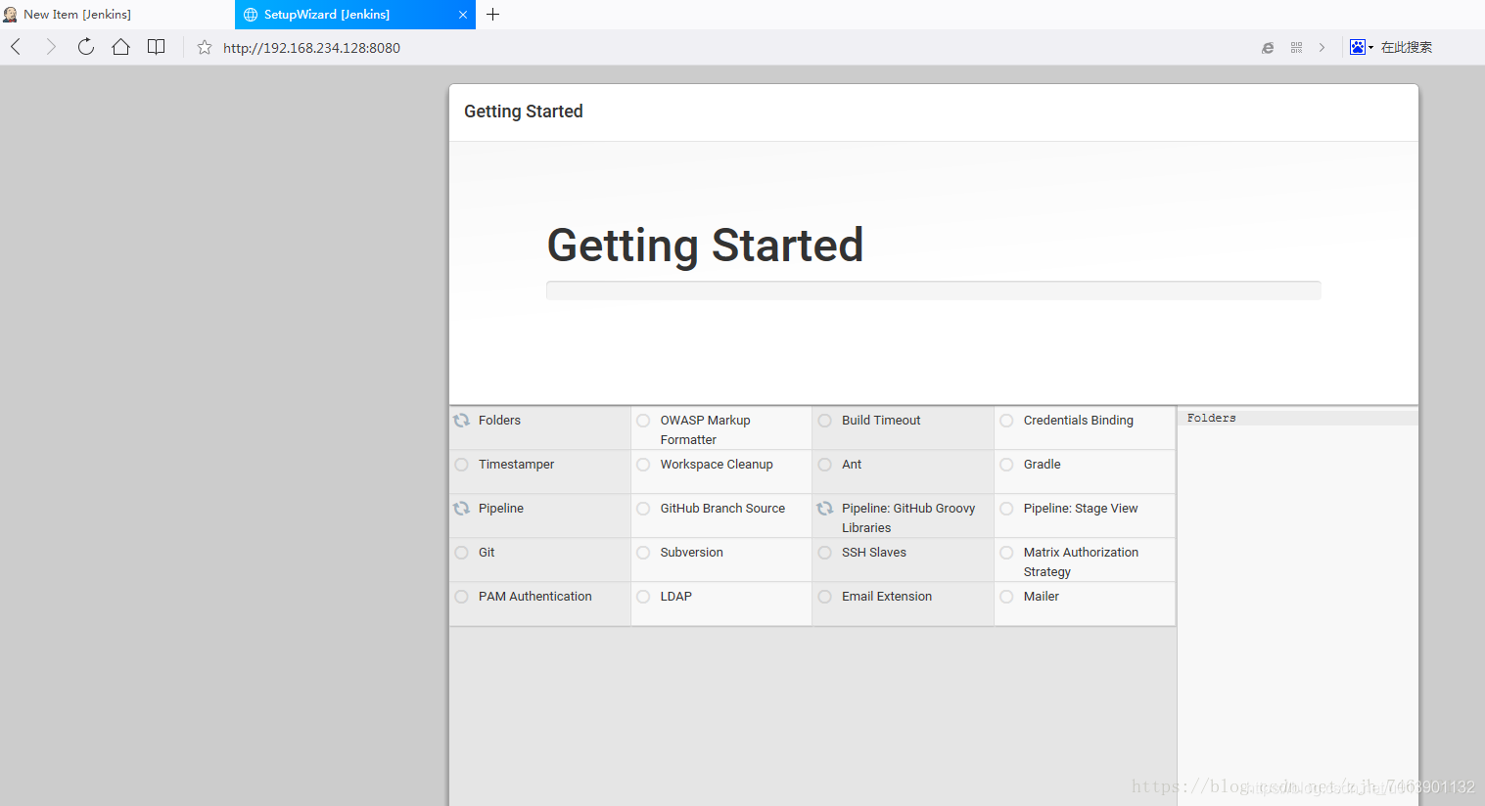Open the reading view book icon
The image size is (1485, 806).
(157, 47)
